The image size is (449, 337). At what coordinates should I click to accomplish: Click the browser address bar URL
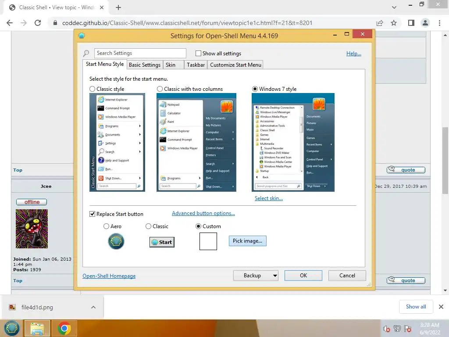point(187,23)
